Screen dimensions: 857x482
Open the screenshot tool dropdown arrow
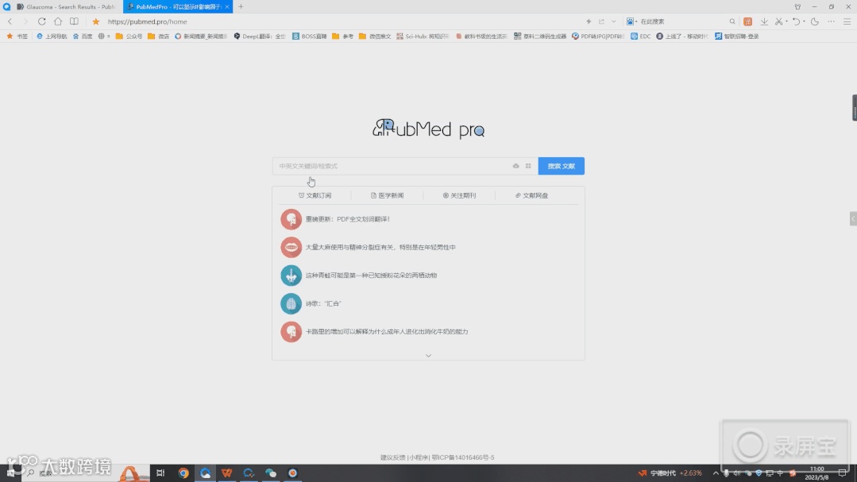[x=786, y=21]
